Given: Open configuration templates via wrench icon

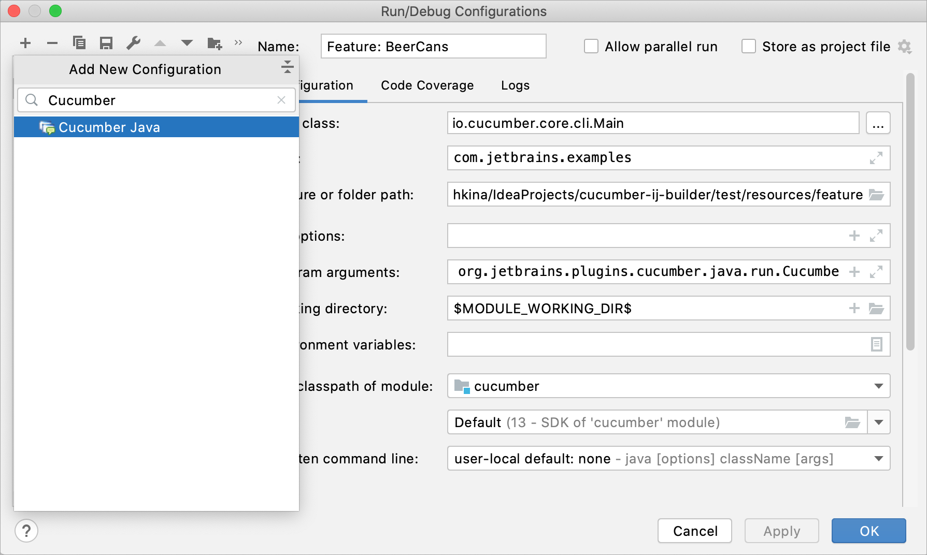Looking at the screenshot, I should coord(133,43).
